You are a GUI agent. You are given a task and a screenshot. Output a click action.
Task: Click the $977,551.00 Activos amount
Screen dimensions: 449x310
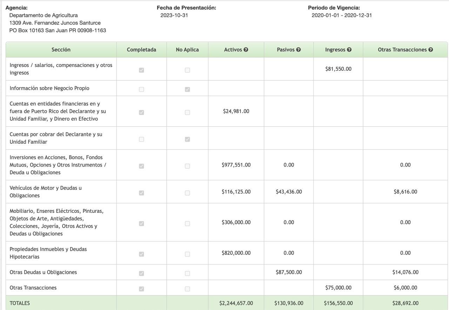click(236, 165)
